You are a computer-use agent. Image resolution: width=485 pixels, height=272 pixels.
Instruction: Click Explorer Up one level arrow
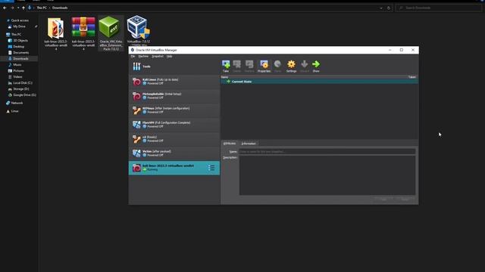23,8
